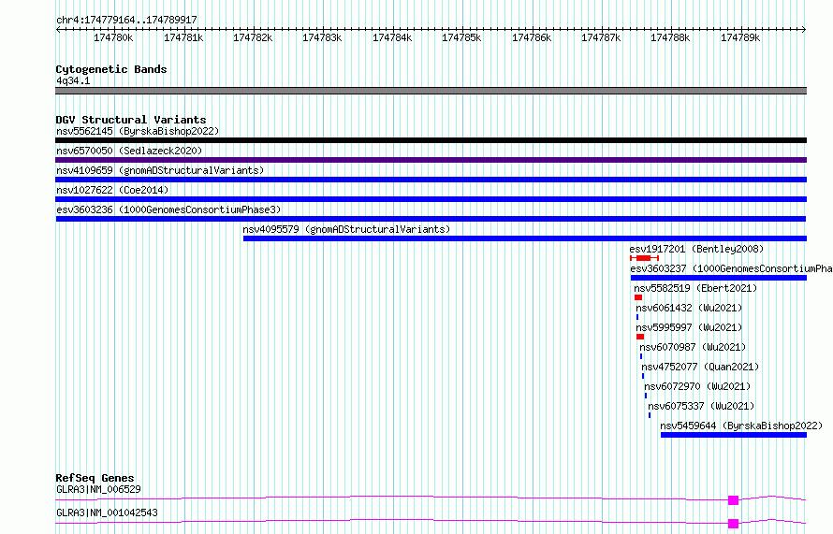Click the nsv5995997 (Wu2021) label
833x534 pixels.
click(689, 327)
